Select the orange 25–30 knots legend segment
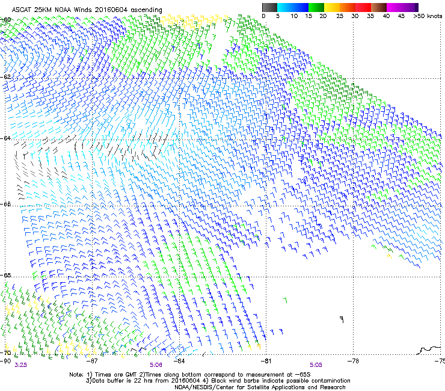Screen dimensions: 445x391 tap(348, 7)
